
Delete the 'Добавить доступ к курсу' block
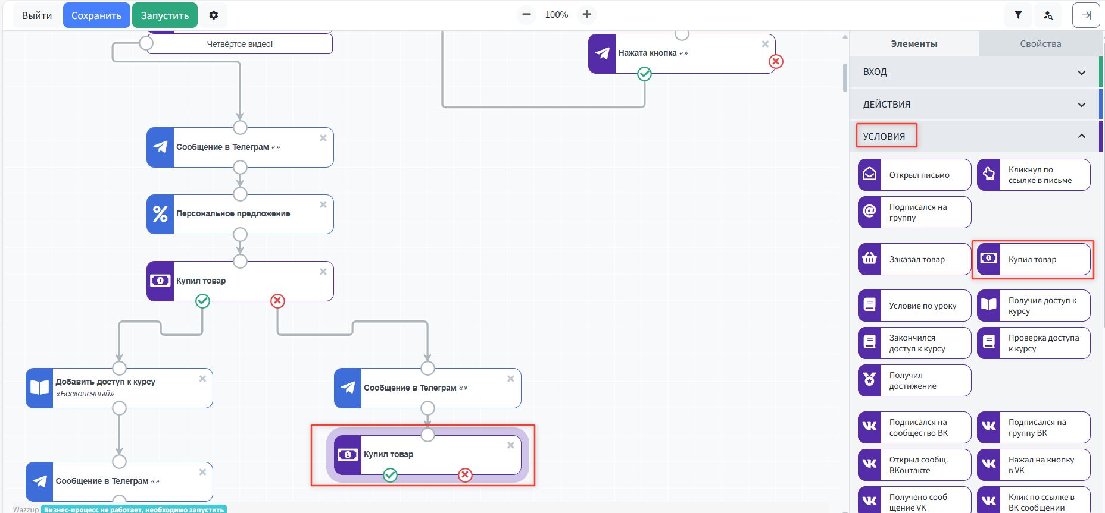202,379
